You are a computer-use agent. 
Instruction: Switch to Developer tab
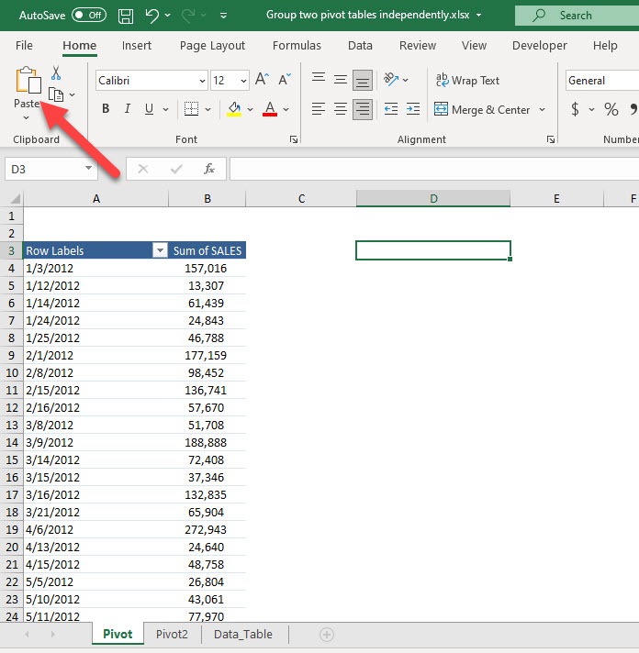(x=539, y=45)
